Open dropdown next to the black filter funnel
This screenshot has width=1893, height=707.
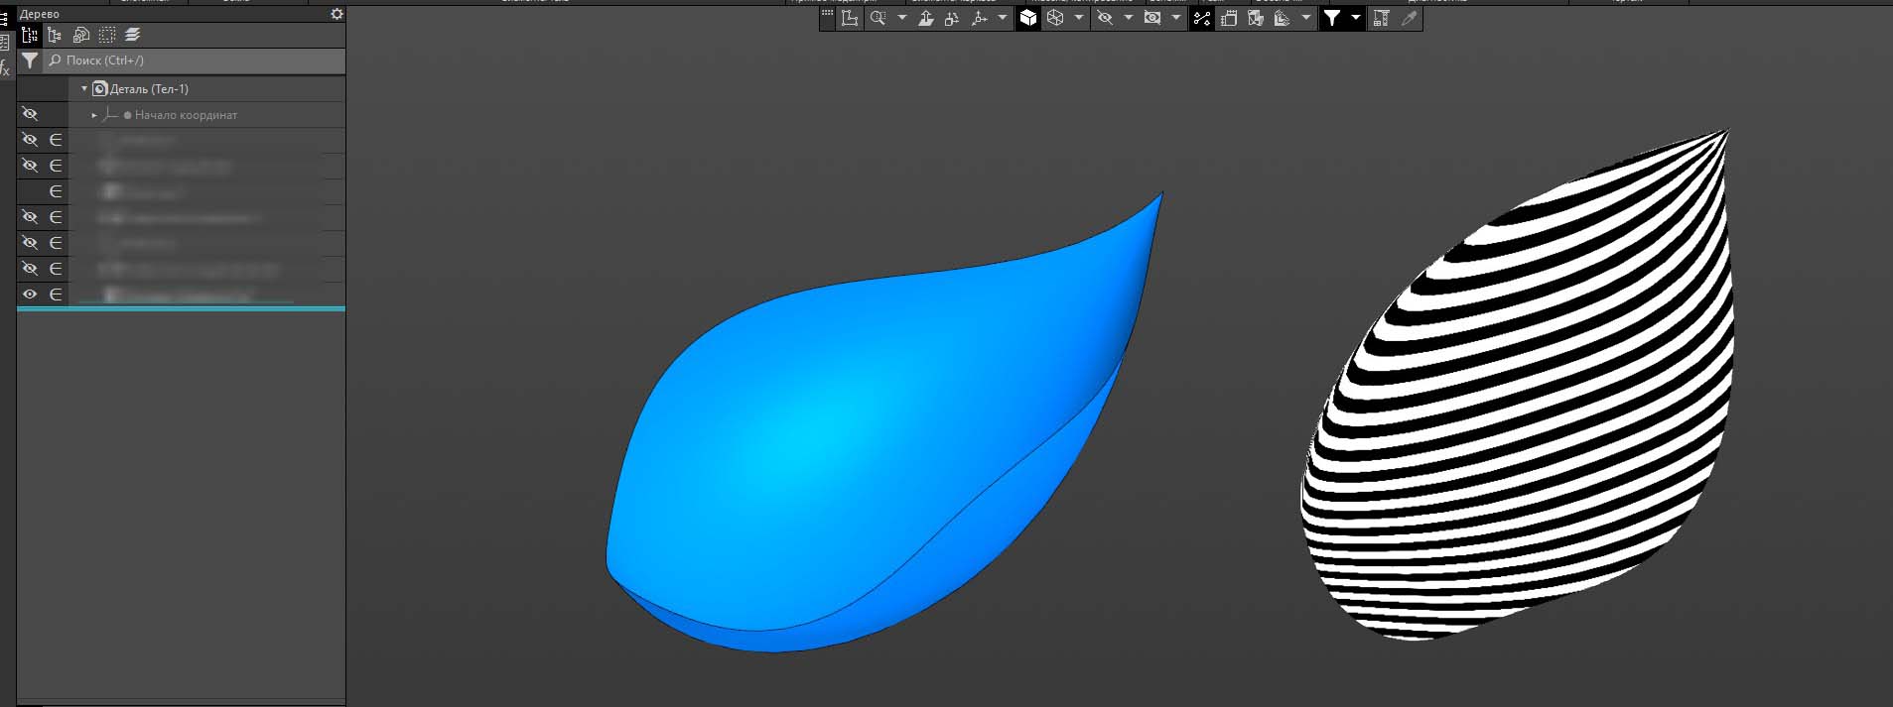(1355, 18)
